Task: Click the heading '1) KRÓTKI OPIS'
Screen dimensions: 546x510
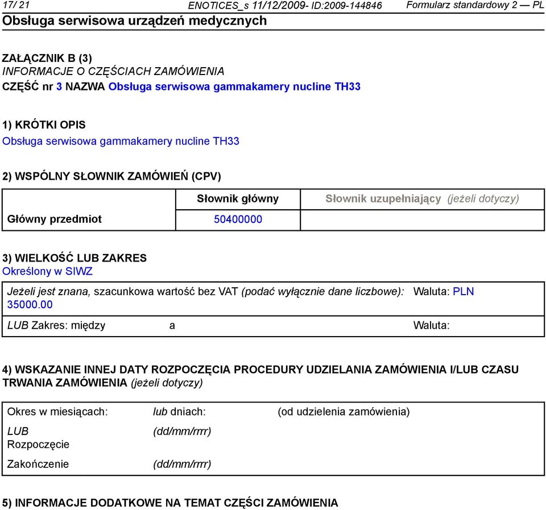Action: pyautogui.click(x=44, y=125)
